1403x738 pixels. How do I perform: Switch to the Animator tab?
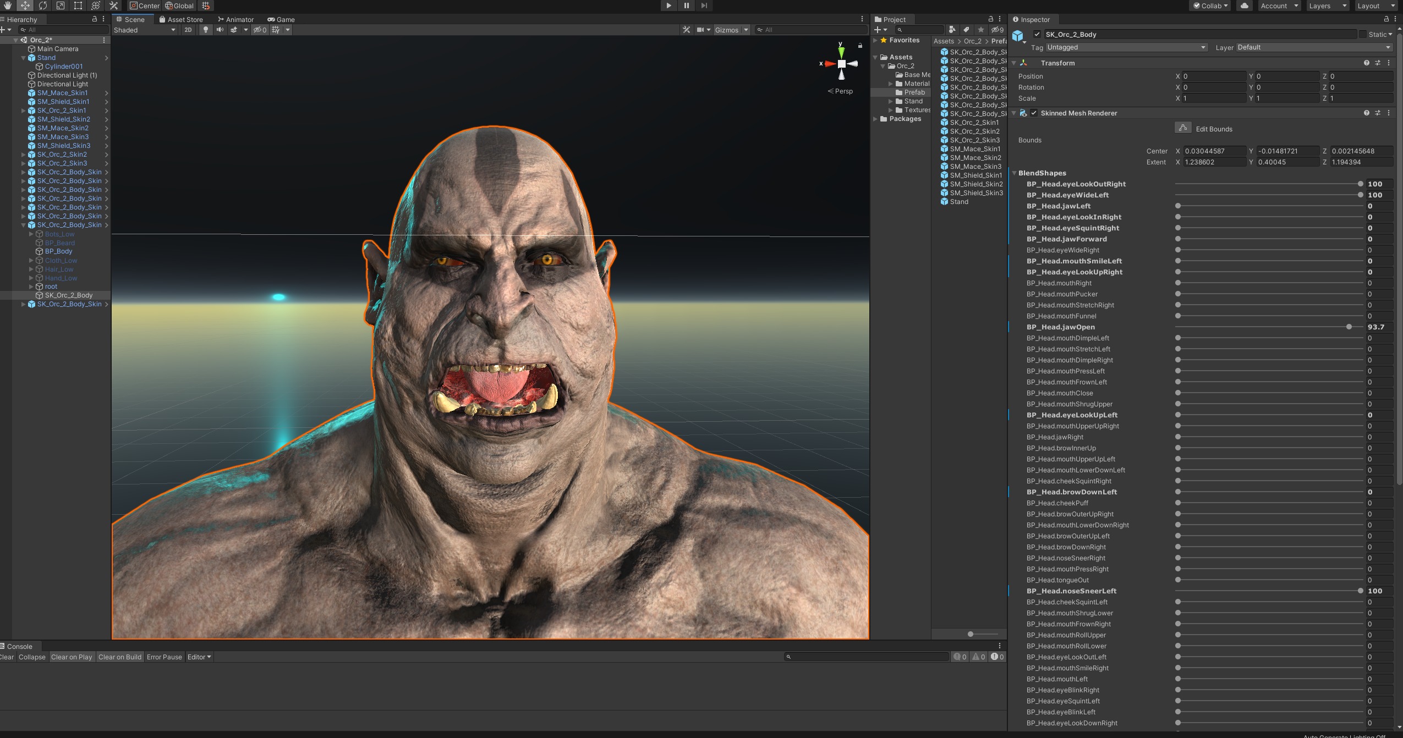tap(236, 19)
